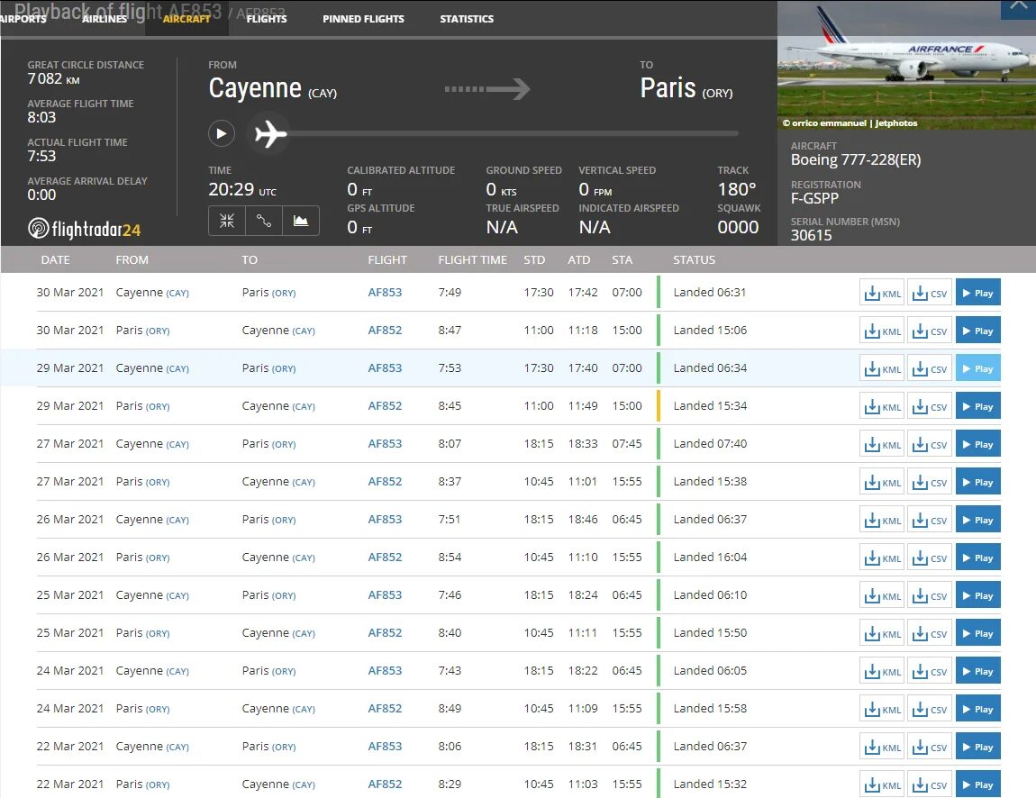
Task: Open AF853 link in the 25 Mar row
Action: [385, 594]
